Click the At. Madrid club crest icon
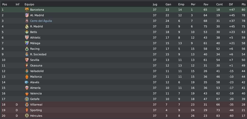The height and width of the screenshot is (119, 247). [27, 15]
